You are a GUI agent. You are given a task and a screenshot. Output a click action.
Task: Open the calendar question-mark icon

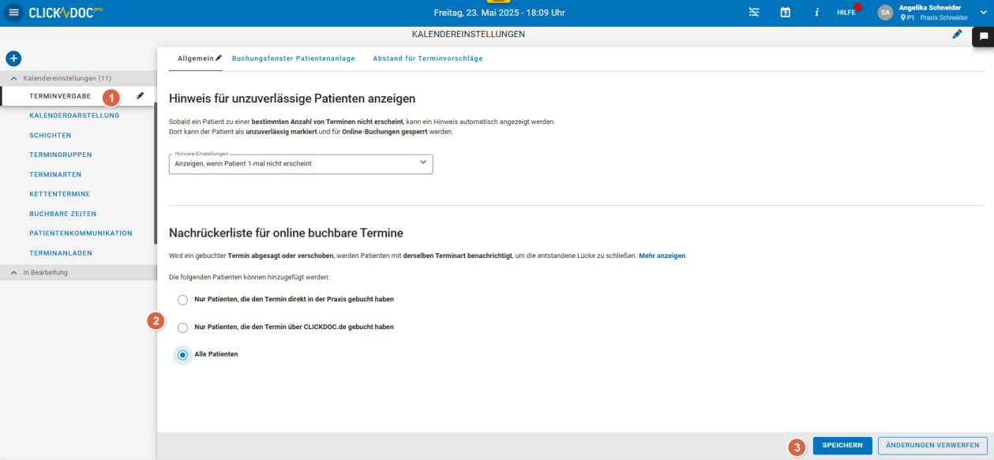tap(785, 13)
